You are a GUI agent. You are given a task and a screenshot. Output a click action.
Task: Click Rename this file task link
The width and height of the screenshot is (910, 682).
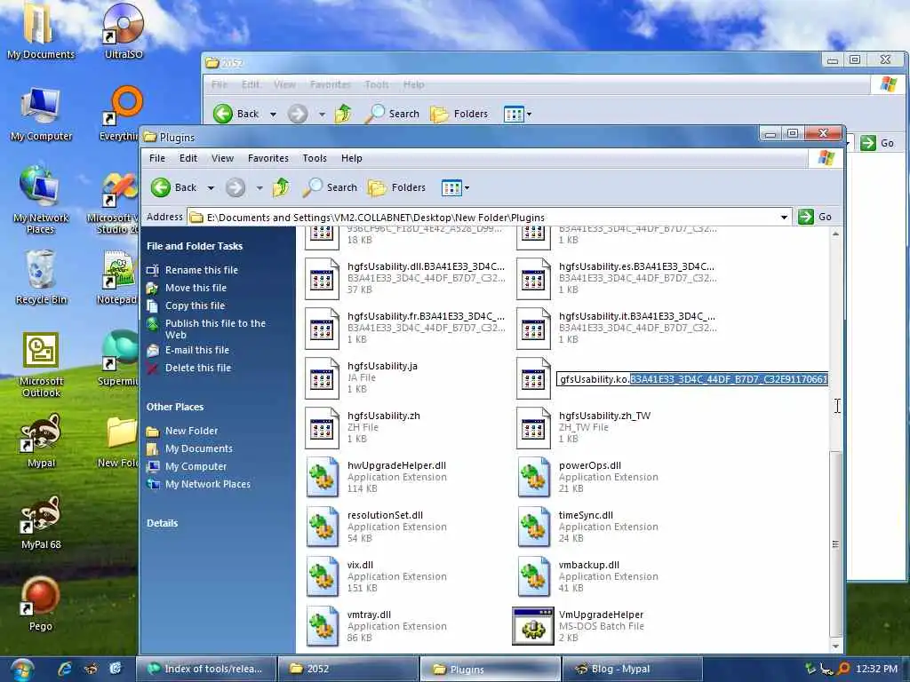point(202,270)
